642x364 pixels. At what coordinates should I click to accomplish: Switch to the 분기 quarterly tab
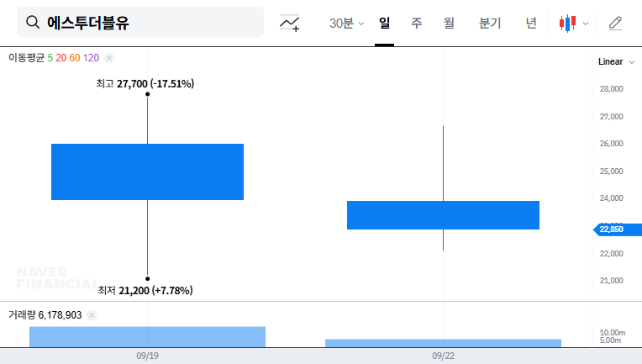coord(490,24)
